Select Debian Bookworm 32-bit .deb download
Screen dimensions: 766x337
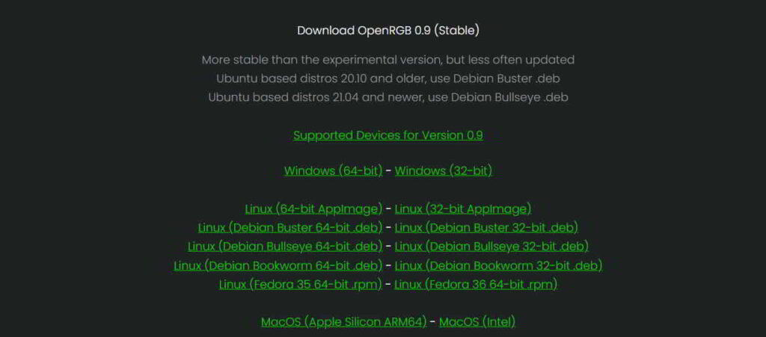498,265
